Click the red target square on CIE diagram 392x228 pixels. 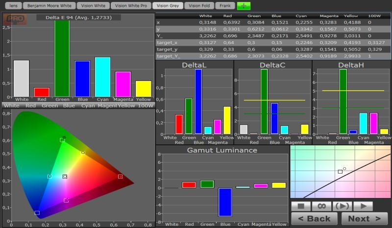[x=120, y=177]
